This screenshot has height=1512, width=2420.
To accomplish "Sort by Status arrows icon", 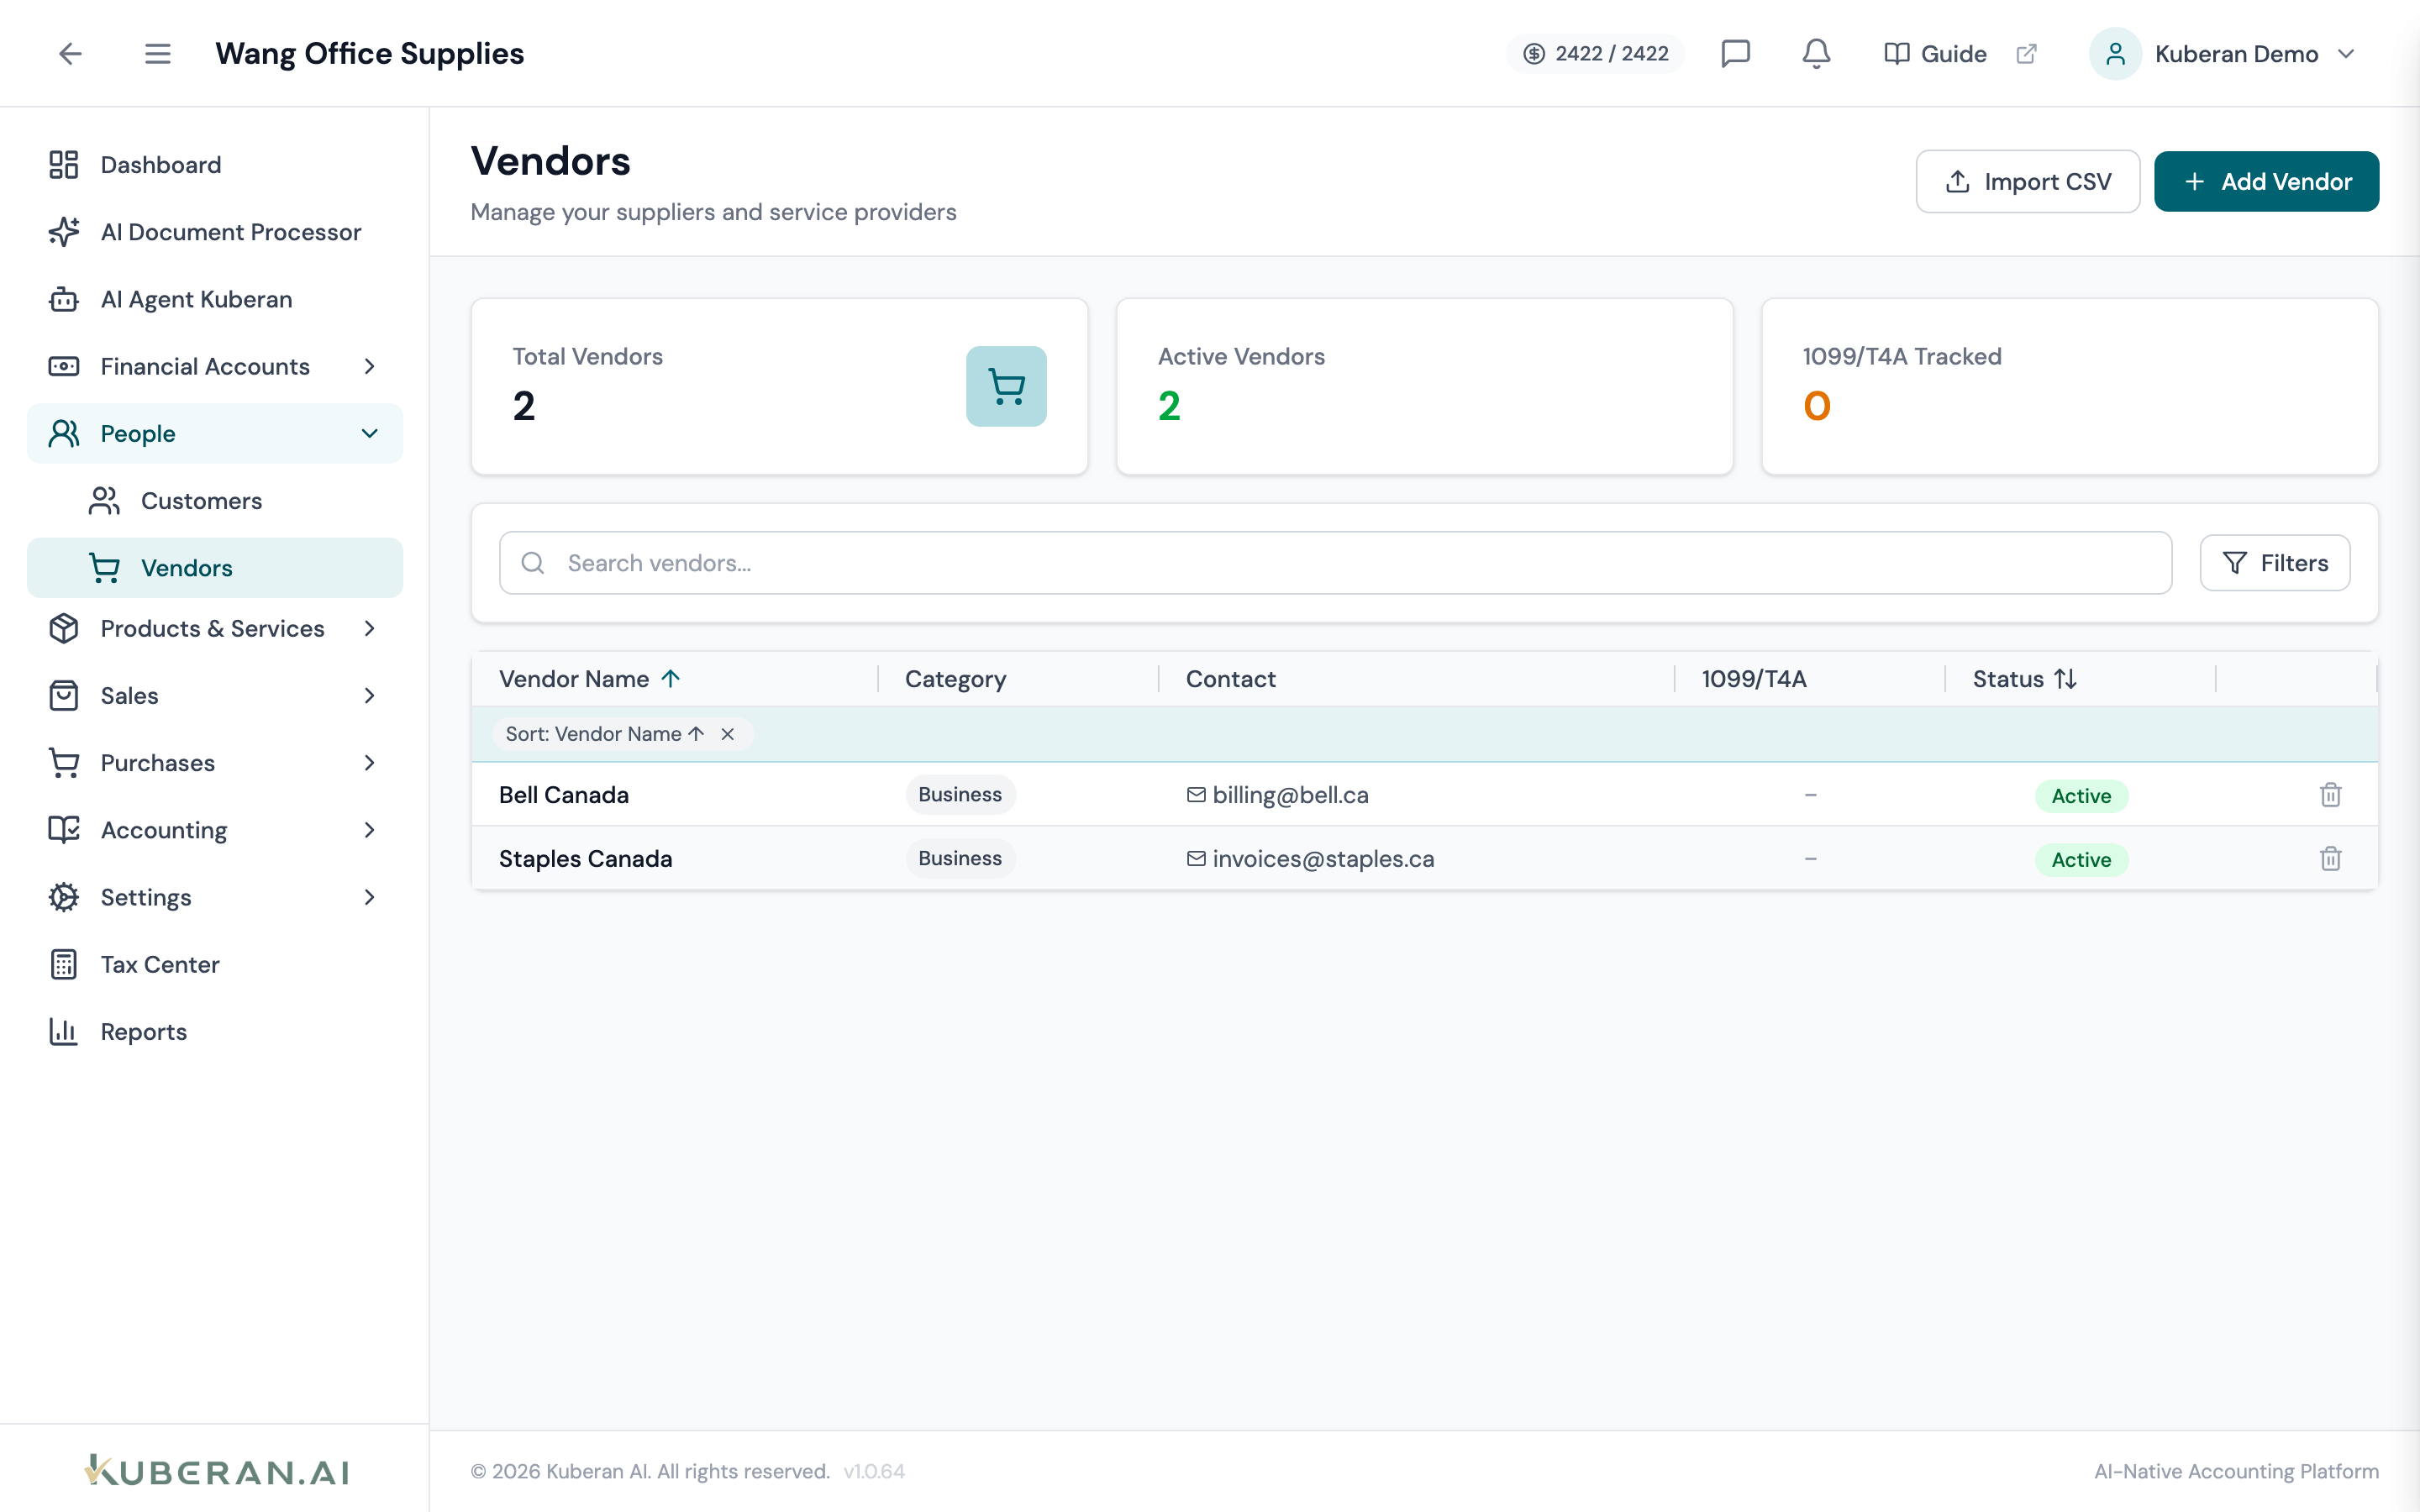I will [x=2066, y=679].
